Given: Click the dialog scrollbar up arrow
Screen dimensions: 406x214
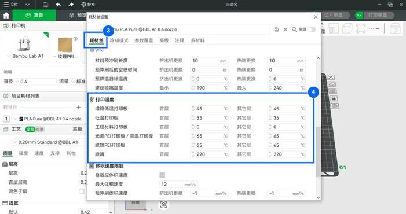Looking at the screenshot, I should pyautogui.click(x=318, y=58).
